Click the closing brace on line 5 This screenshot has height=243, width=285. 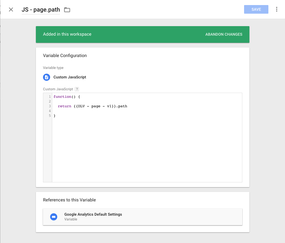click(55, 116)
